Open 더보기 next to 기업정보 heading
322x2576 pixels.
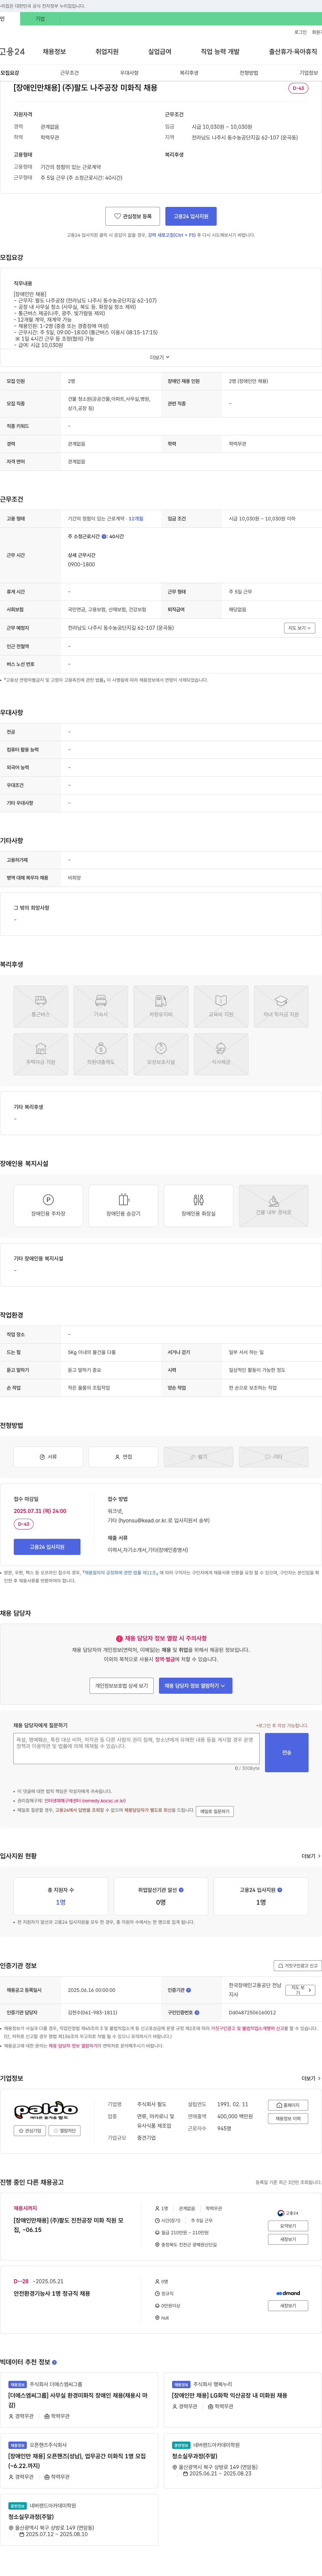[311, 2078]
